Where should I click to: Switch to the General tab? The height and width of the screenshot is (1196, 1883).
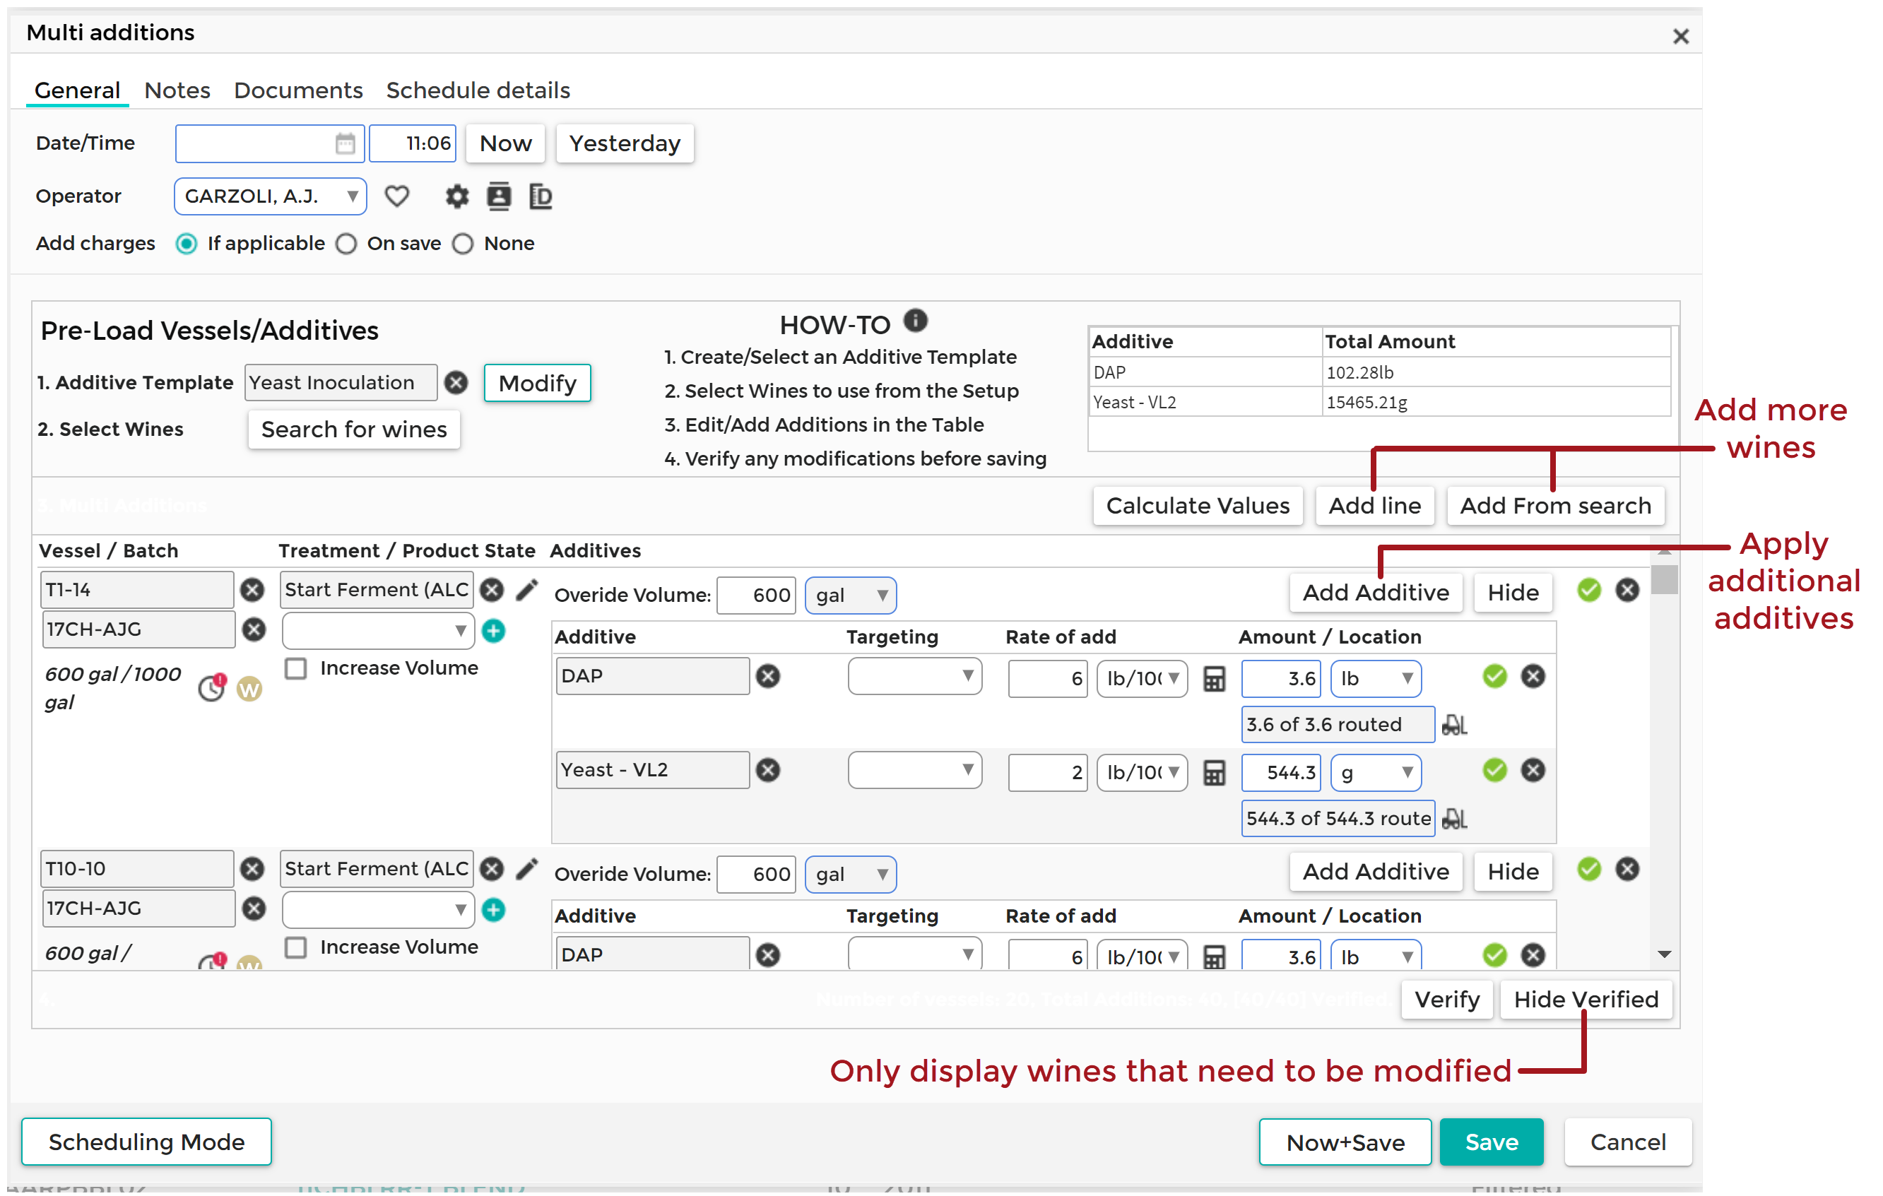[78, 90]
